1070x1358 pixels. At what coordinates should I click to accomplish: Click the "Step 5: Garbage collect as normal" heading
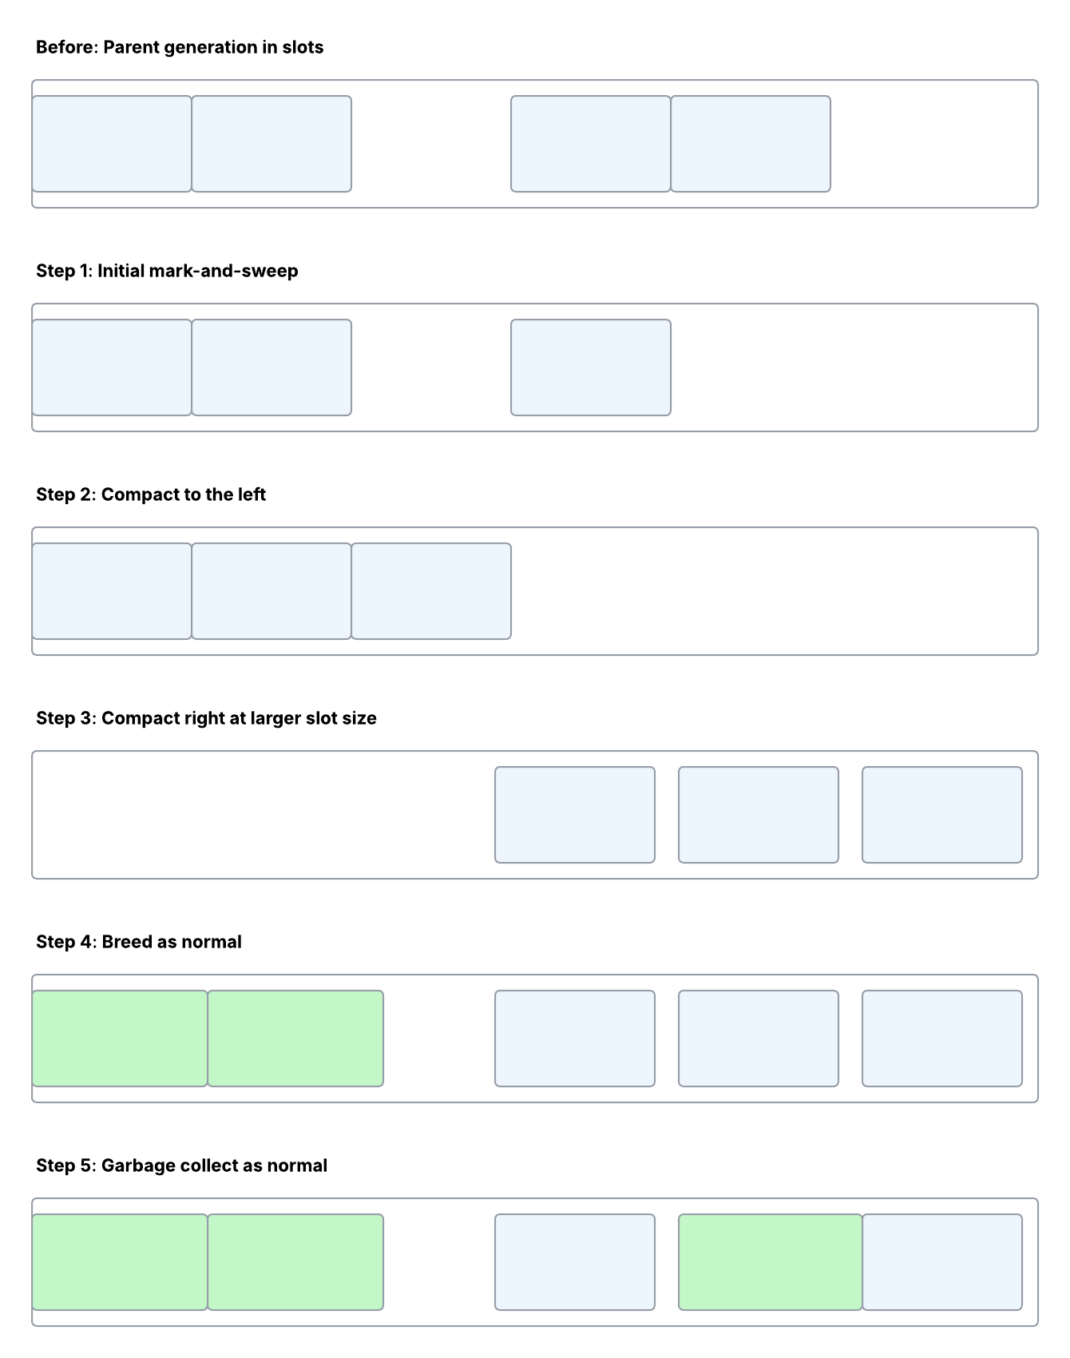click(x=181, y=1165)
